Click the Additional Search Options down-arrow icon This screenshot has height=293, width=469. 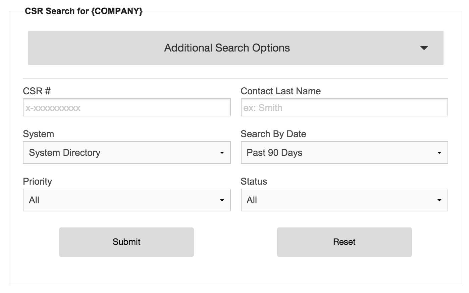tap(424, 48)
